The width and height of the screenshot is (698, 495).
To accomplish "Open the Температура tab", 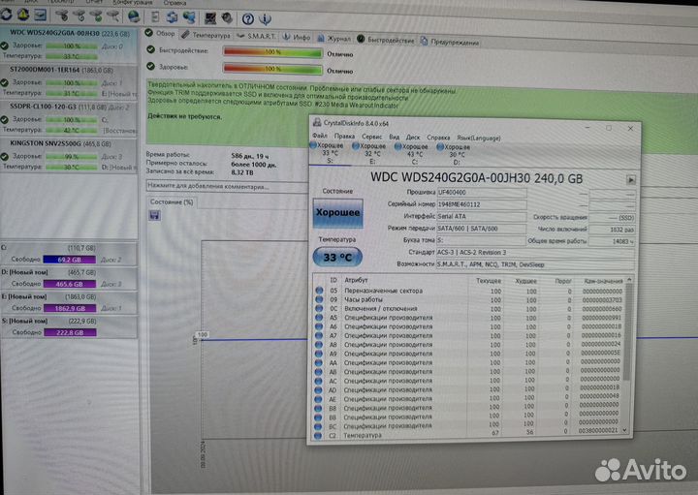I will 206,35.
